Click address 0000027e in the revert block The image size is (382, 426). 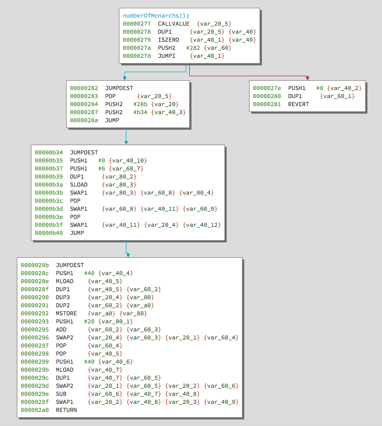coord(267,88)
